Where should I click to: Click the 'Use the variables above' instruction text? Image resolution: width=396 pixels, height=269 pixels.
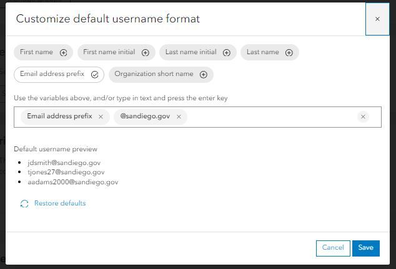click(x=121, y=98)
